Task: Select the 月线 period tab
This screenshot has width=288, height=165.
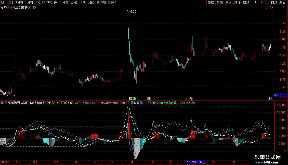Action: click(91, 2)
